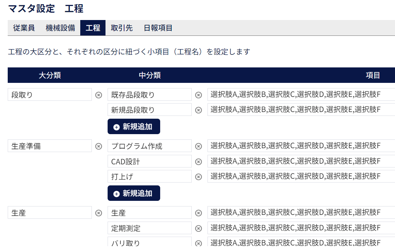Open the 日報項目 tab
This screenshot has width=395, height=250.
[158, 28]
